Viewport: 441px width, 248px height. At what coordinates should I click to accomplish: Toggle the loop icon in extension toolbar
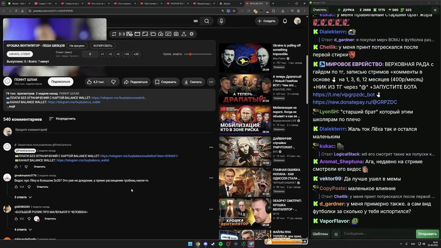click(x=114, y=34)
